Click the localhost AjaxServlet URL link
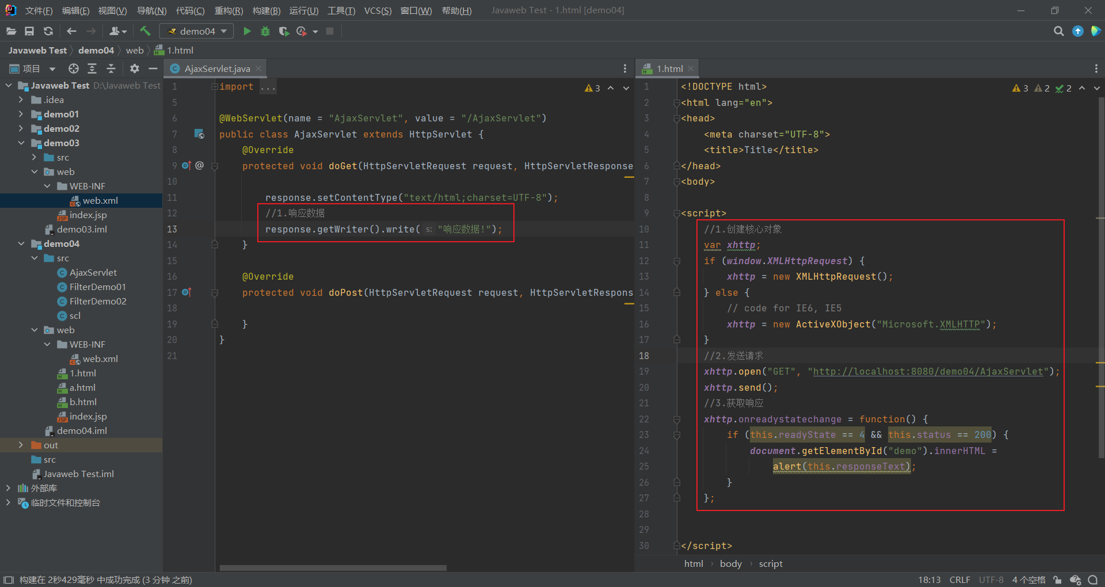This screenshot has width=1105, height=587. 928,372
